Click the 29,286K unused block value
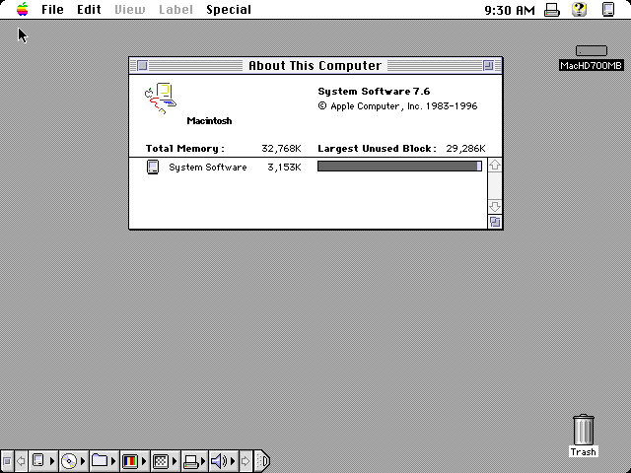 click(x=465, y=149)
